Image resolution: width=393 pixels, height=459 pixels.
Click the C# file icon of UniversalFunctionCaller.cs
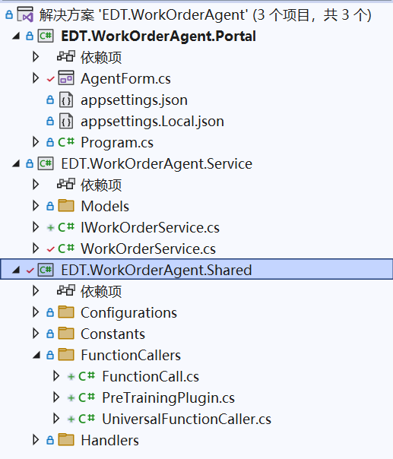tap(87, 419)
